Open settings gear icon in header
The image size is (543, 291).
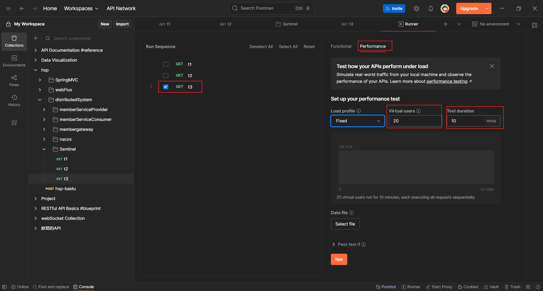[x=416, y=8]
